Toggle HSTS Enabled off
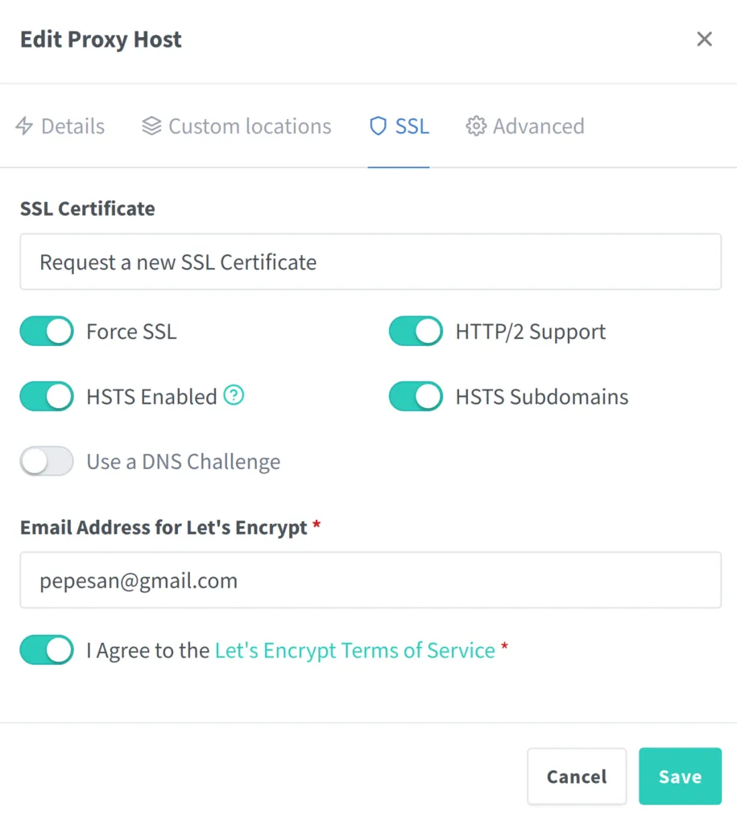This screenshot has height=824, width=737. click(47, 397)
